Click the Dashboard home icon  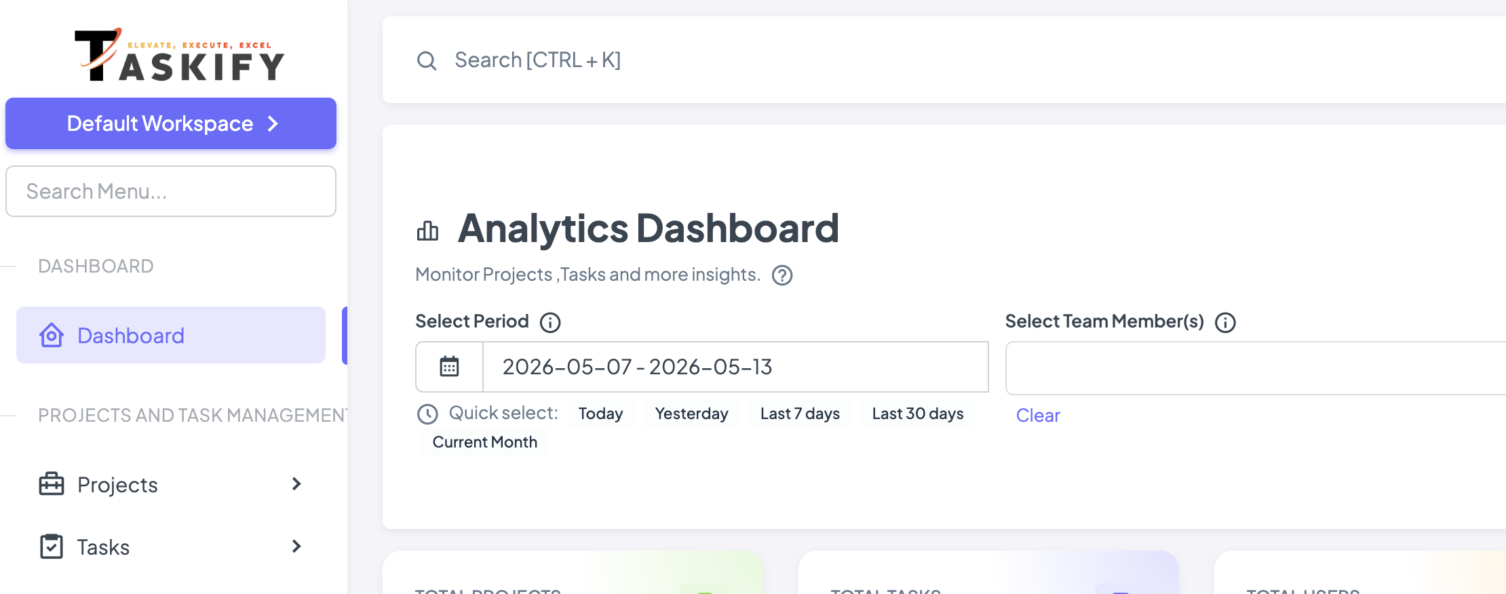[52, 335]
